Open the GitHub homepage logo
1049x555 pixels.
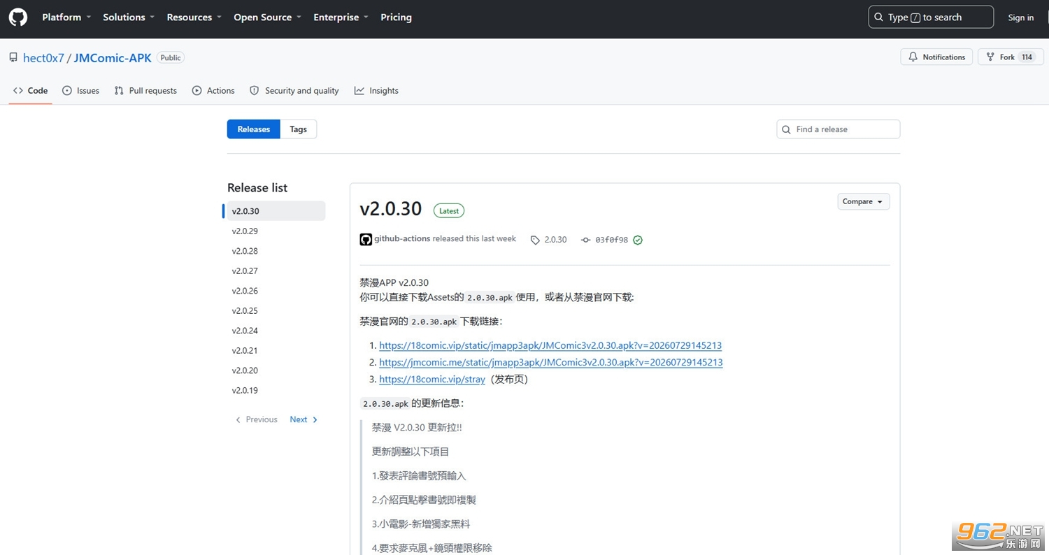pos(18,17)
